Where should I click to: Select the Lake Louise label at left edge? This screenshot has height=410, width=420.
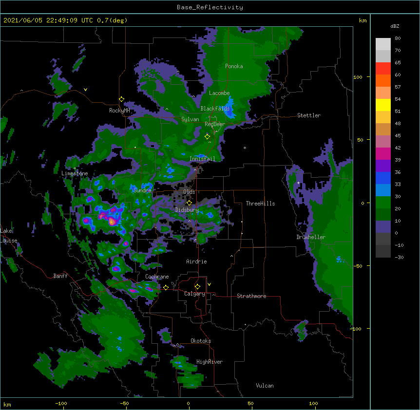(9, 236)
